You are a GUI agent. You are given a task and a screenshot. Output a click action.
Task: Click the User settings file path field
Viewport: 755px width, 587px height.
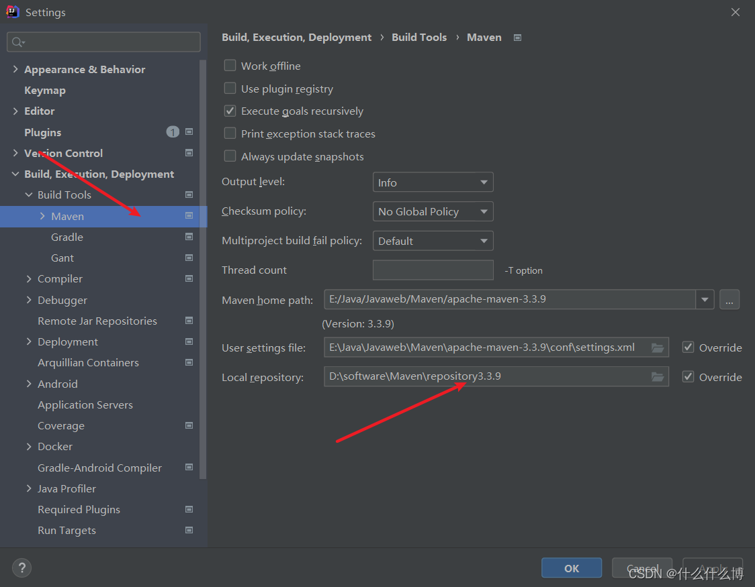tap(496, 347)
